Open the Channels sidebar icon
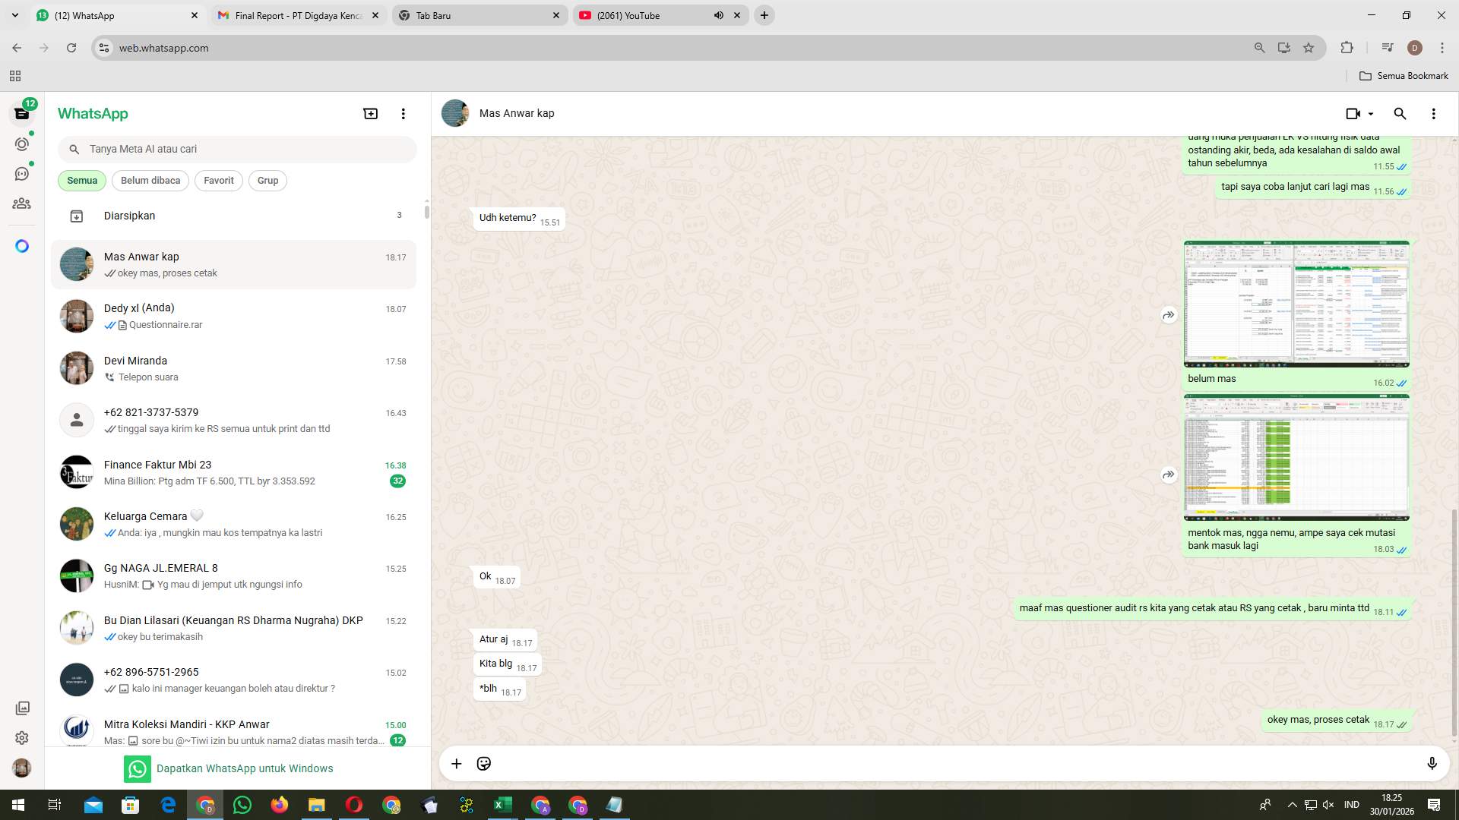Screen dimensions: 1459x820 tap(22, 173)
